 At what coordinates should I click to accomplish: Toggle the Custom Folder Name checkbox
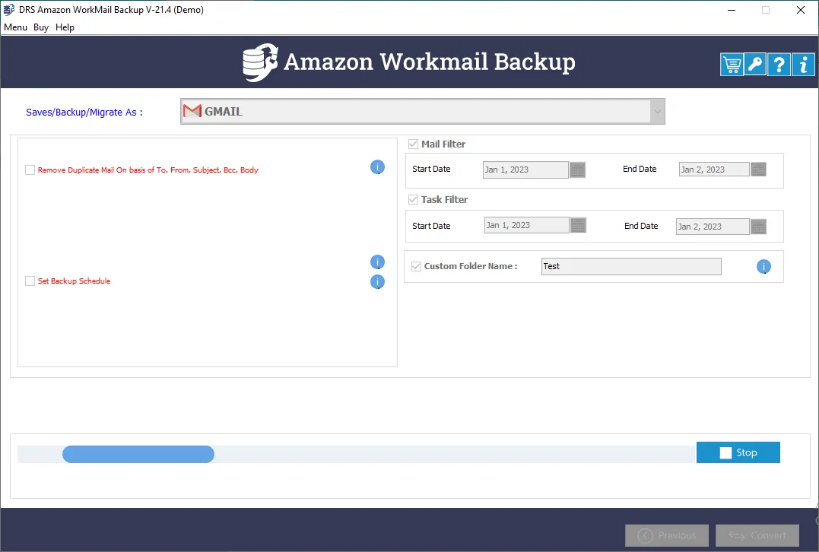pyautogui.click(x=416, y=266)
